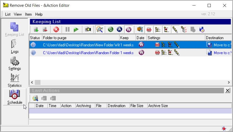The image size is (233, 132).
Task: Click the left arrow of horizontal scrollbar
Action: [x=32, y=82]
